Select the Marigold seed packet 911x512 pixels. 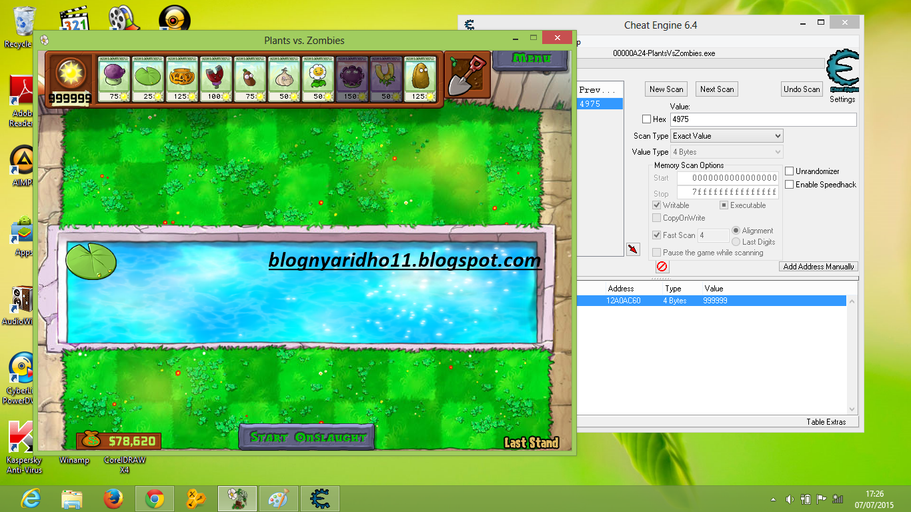[318, 79]
